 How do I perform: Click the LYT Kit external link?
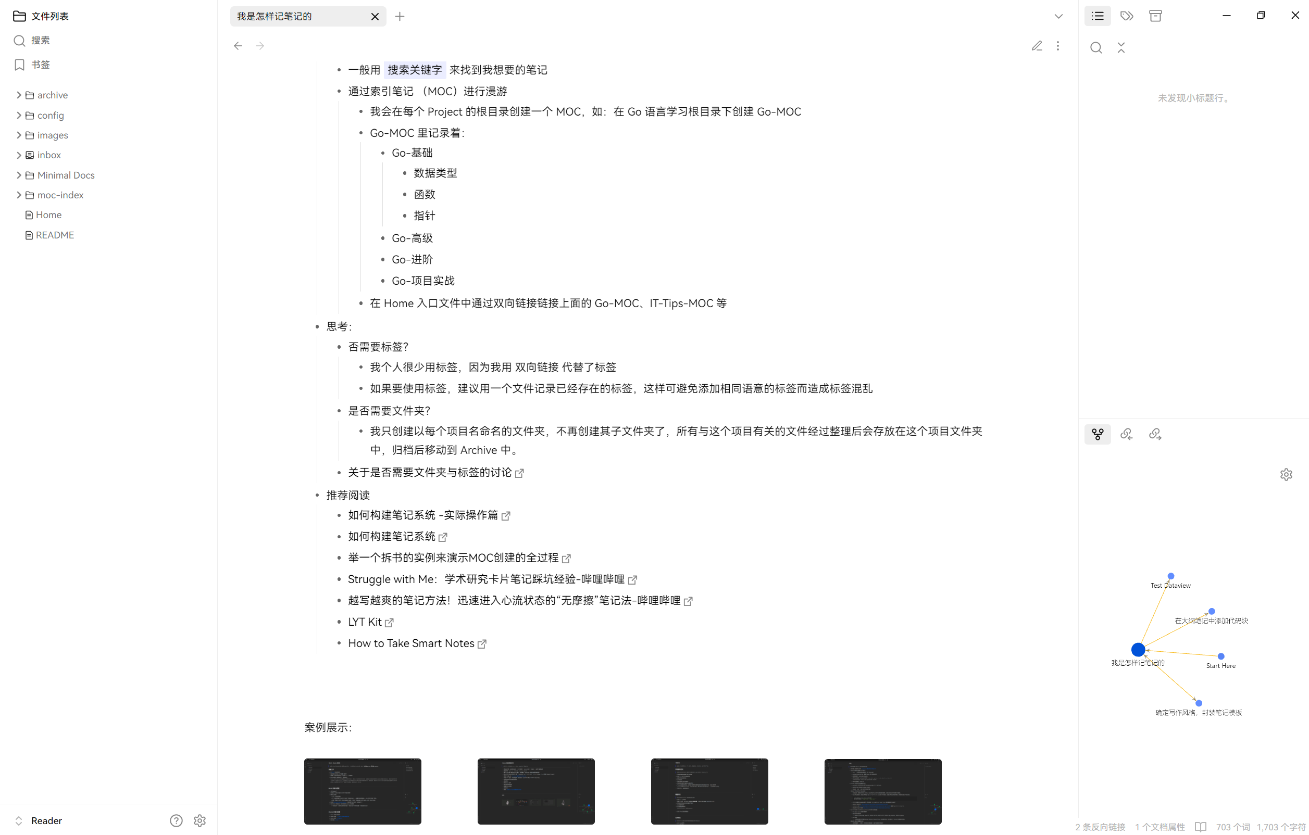(388, 623)
